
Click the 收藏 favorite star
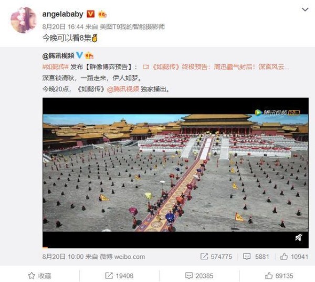tap(39, 276)
